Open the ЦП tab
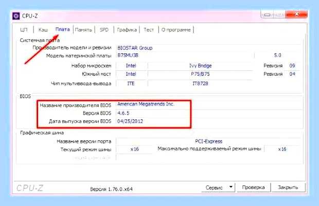This screenshot has height=206, width=319. (x=24, y=30)
